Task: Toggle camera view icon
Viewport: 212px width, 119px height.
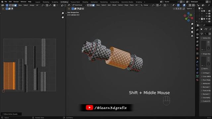Action: (x=192, y=32)
